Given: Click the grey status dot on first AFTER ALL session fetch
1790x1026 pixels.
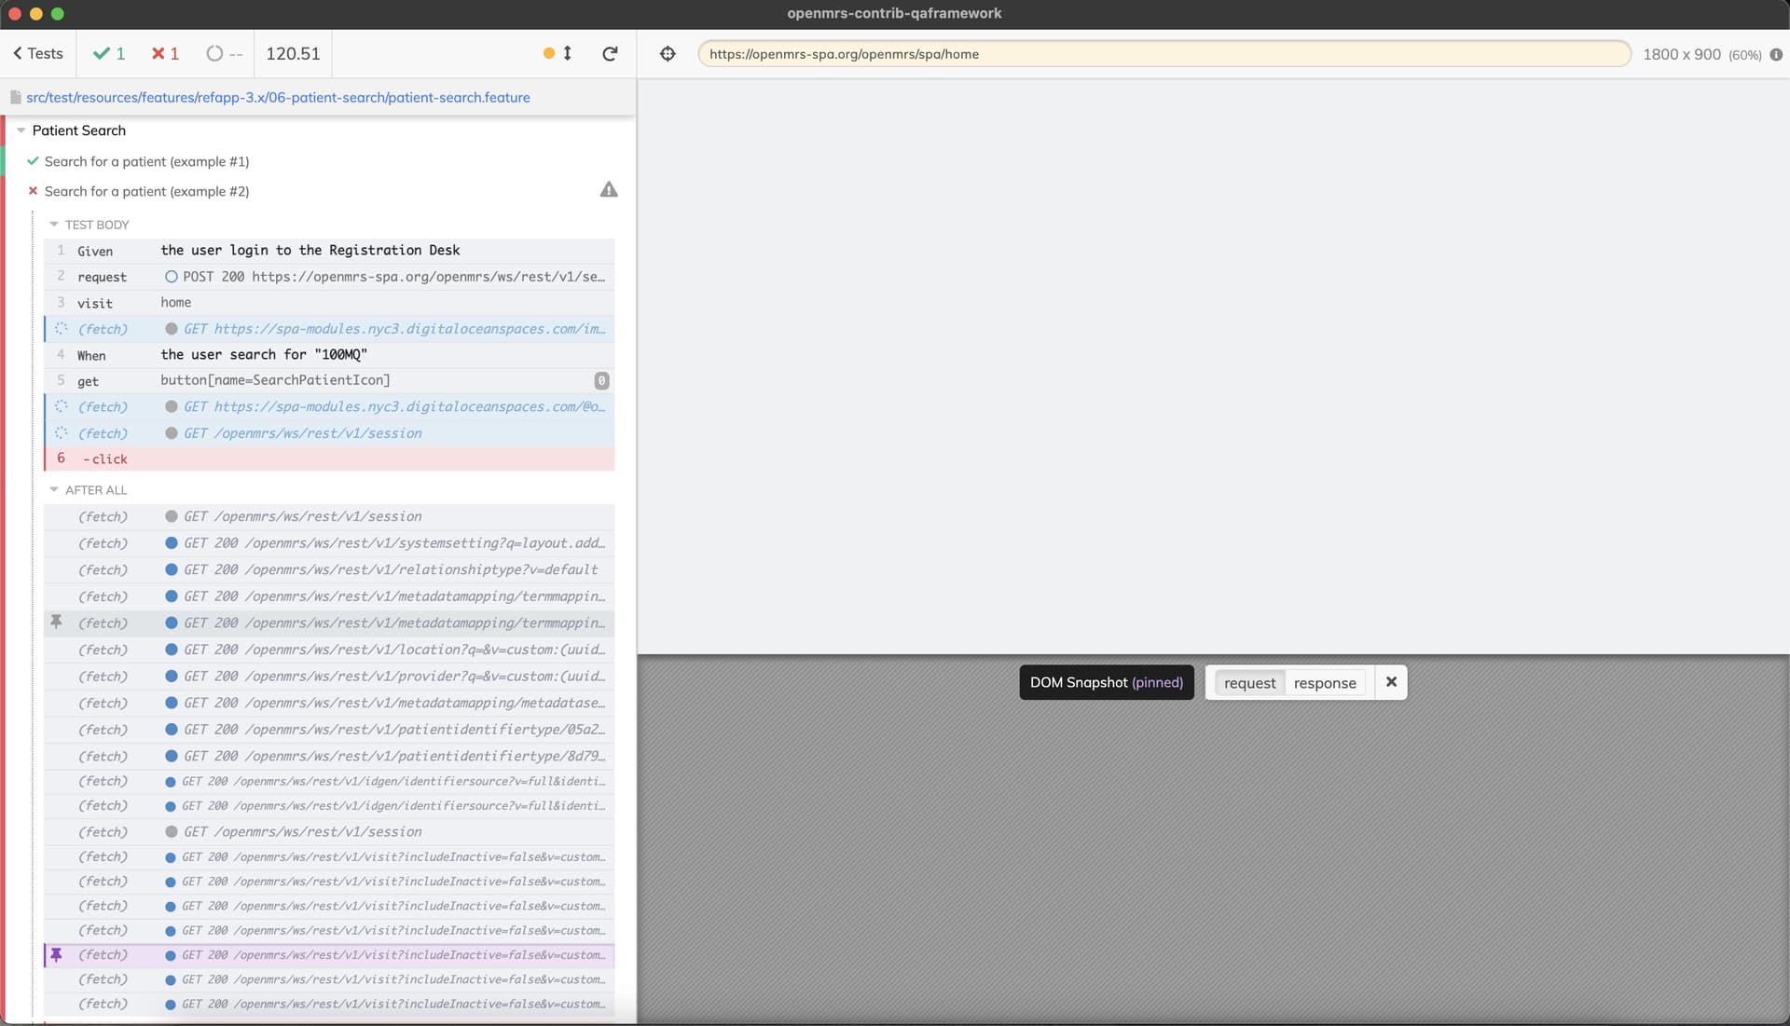Looking at the screenshot, I should coord(171,516).
